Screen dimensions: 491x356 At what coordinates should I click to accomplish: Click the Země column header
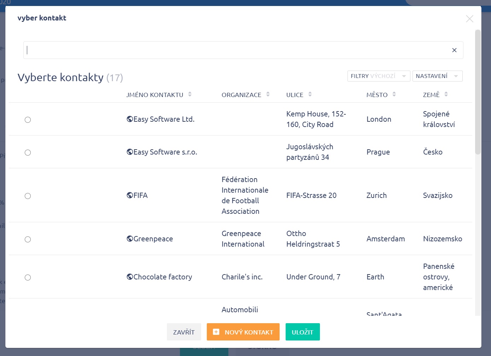click(x=431, y=95)
